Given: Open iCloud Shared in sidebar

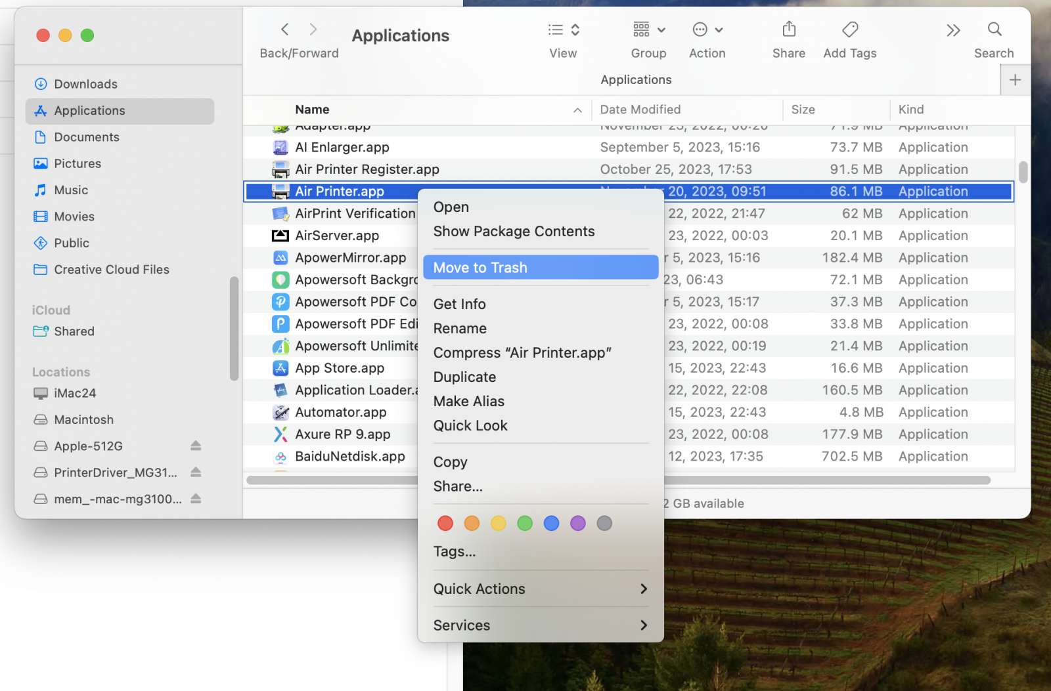Looking at the screenshot, I should point(120,331).
